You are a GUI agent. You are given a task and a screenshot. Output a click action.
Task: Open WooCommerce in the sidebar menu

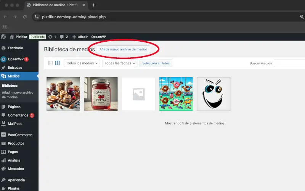click(20, 135)
